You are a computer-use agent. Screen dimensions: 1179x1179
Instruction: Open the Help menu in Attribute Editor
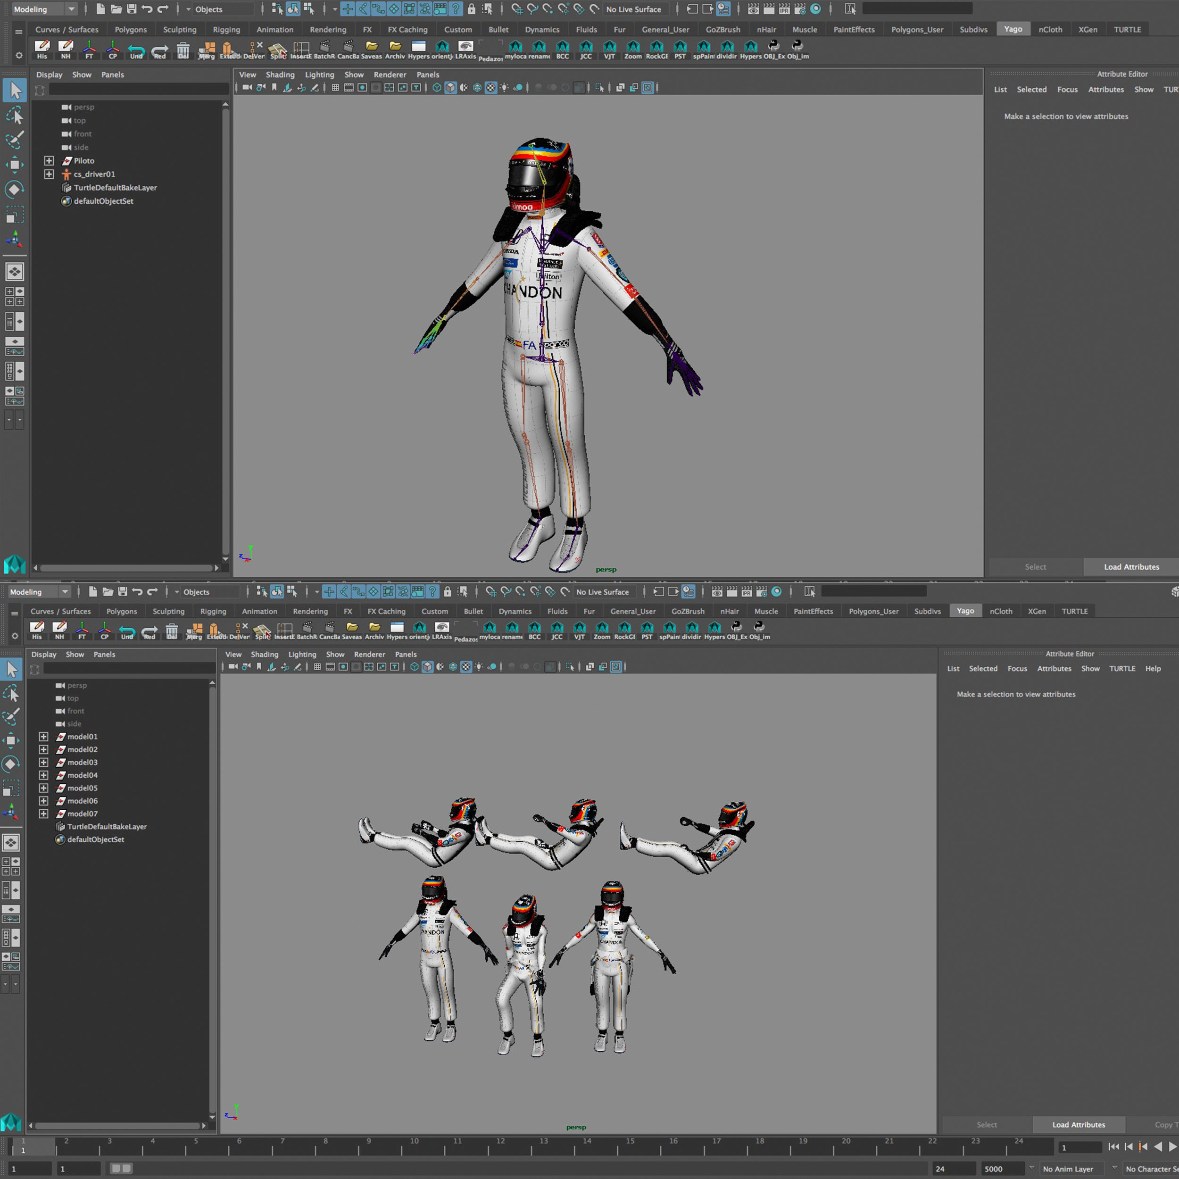pos(1152,668)
